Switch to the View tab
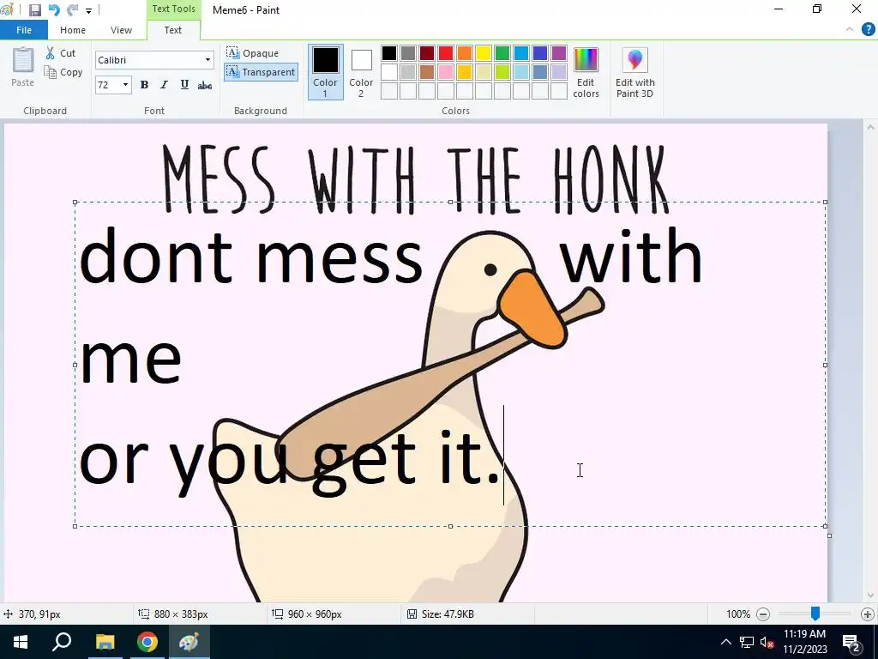 121,30
